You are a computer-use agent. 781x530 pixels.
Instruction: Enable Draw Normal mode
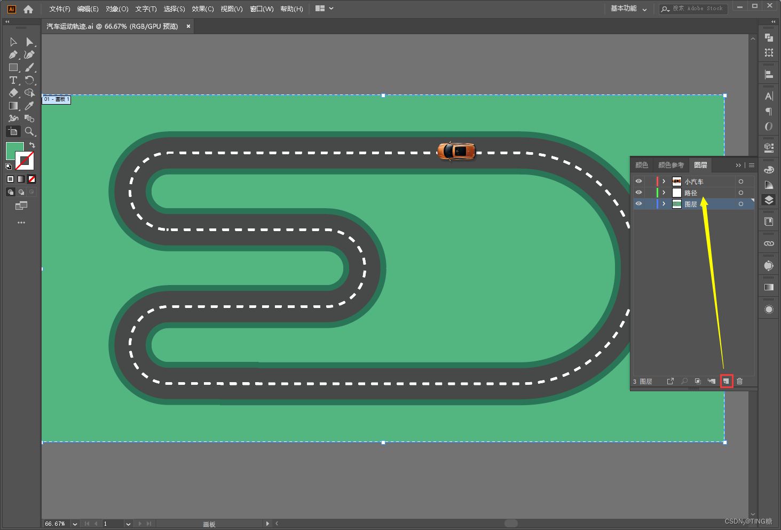pyautogui.click(x=10, y=192)
